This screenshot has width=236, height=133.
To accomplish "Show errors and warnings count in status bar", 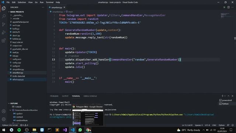I will point(24,125).
